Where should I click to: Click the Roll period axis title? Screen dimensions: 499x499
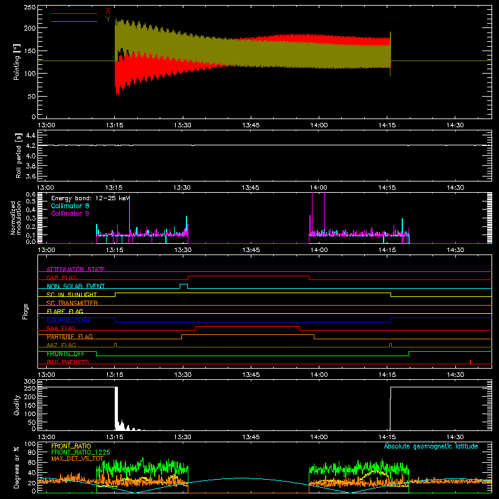pos(18,155)
